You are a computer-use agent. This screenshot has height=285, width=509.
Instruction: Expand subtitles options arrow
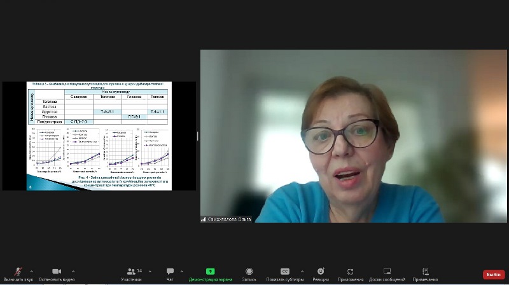(302, 270)
